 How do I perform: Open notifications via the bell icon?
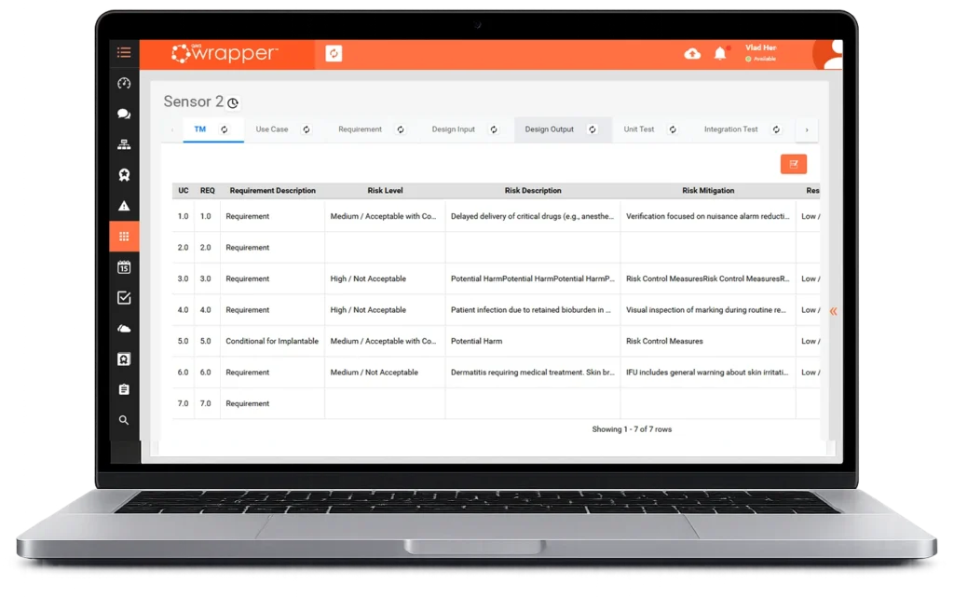(718, 54)
